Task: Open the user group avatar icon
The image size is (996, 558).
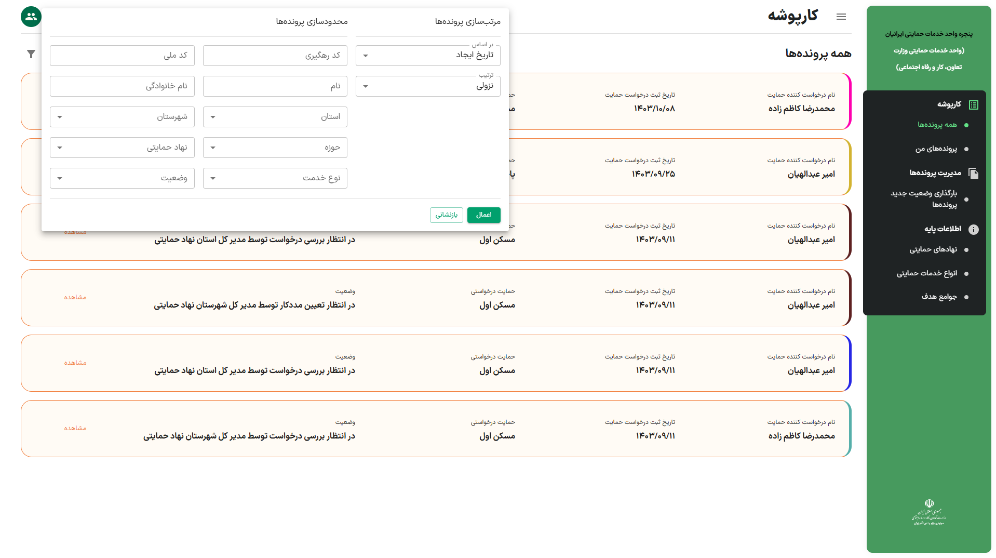Action: [31, 17]
